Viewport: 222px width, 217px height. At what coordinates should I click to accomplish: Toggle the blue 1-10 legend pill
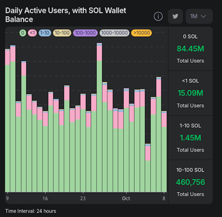45,33
